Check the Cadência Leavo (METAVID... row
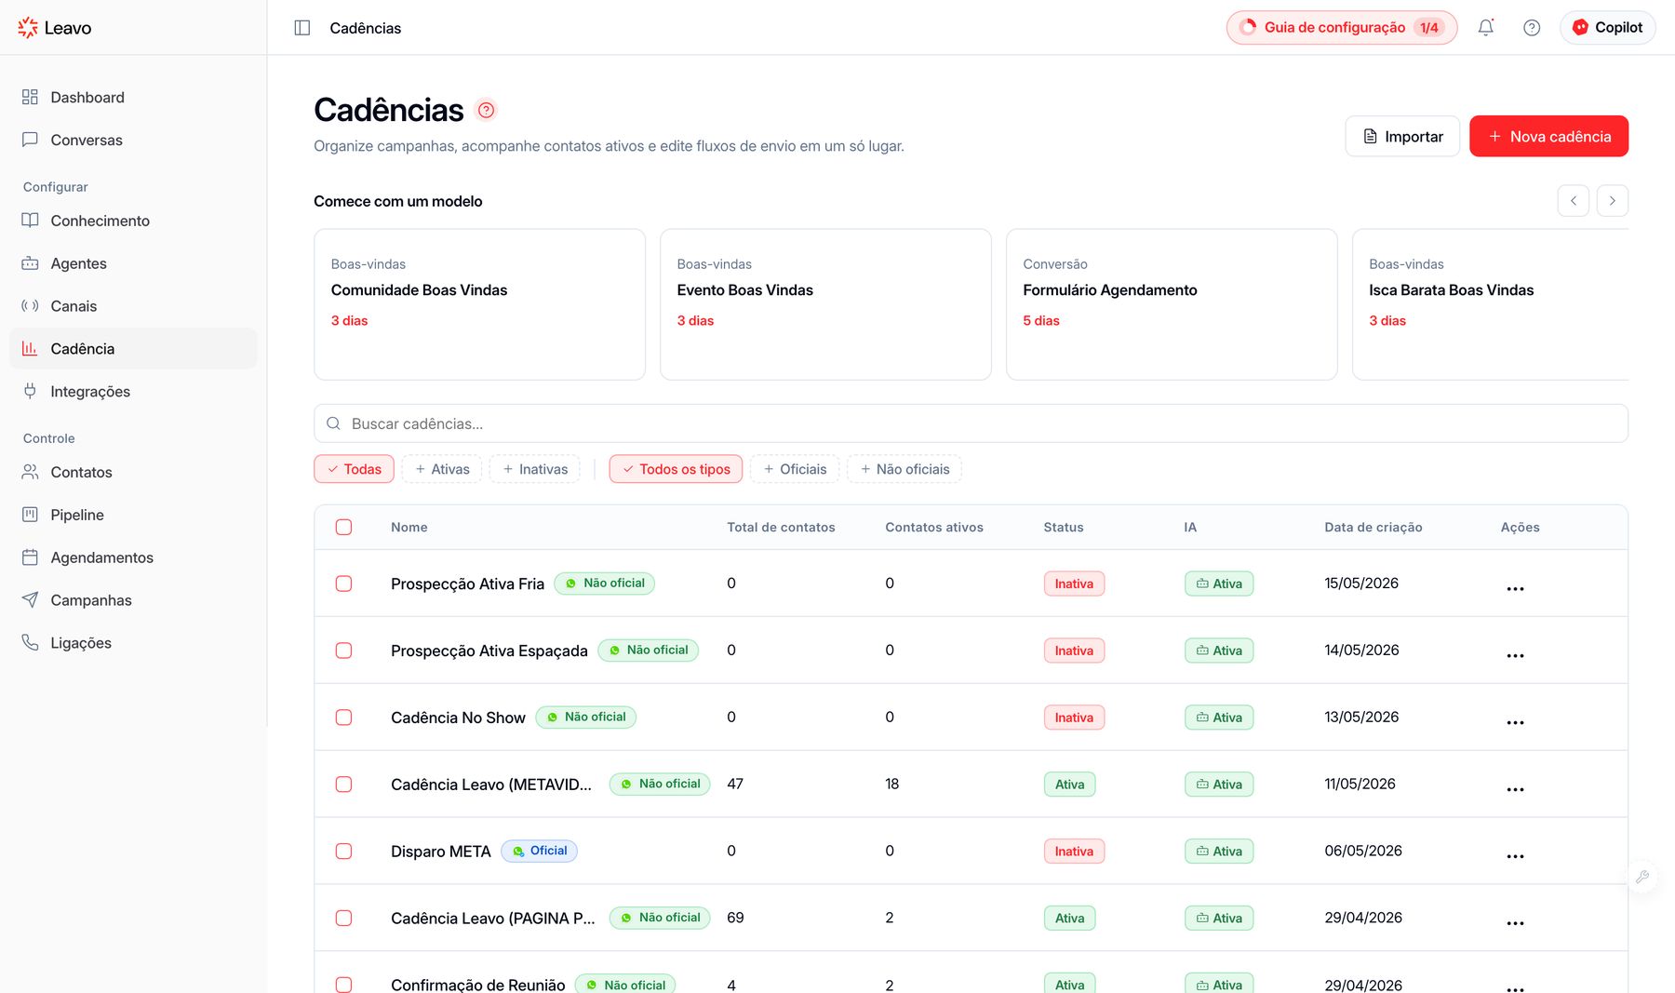This screenshot has width=1675, height=993. tap(343, 785)
